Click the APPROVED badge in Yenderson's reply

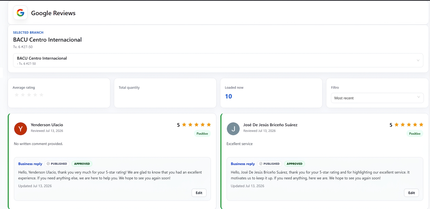click(x=82, y=164)
